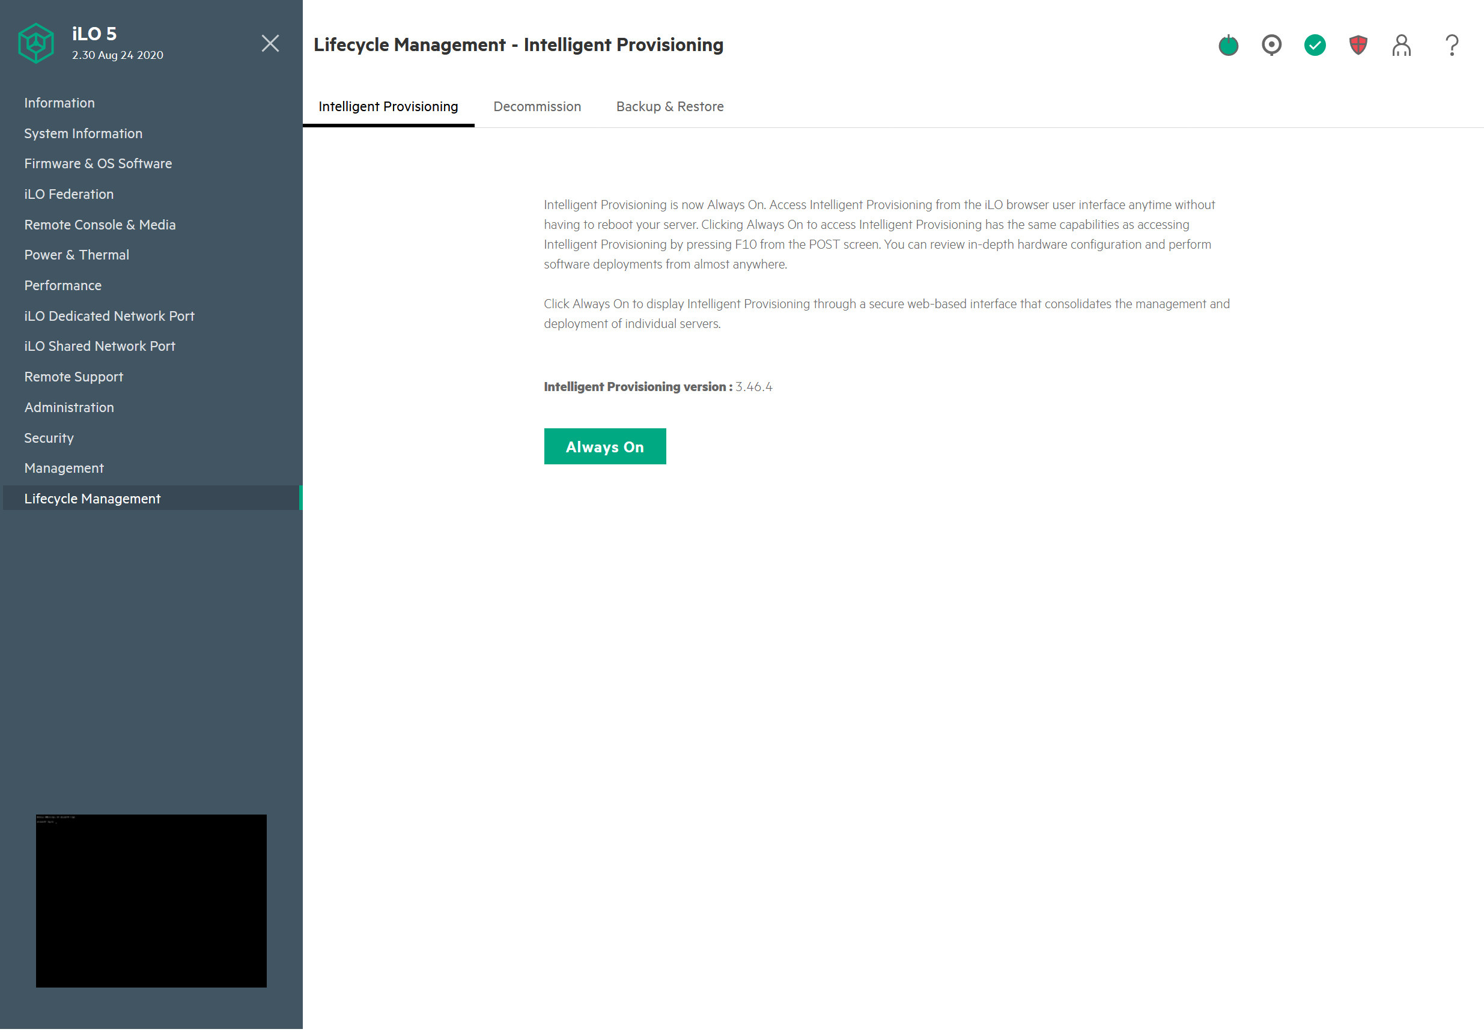Viewport: 1484px width, 1035px height.
Task: Open the help question mark icon
Action: (x=1452, y=45)
